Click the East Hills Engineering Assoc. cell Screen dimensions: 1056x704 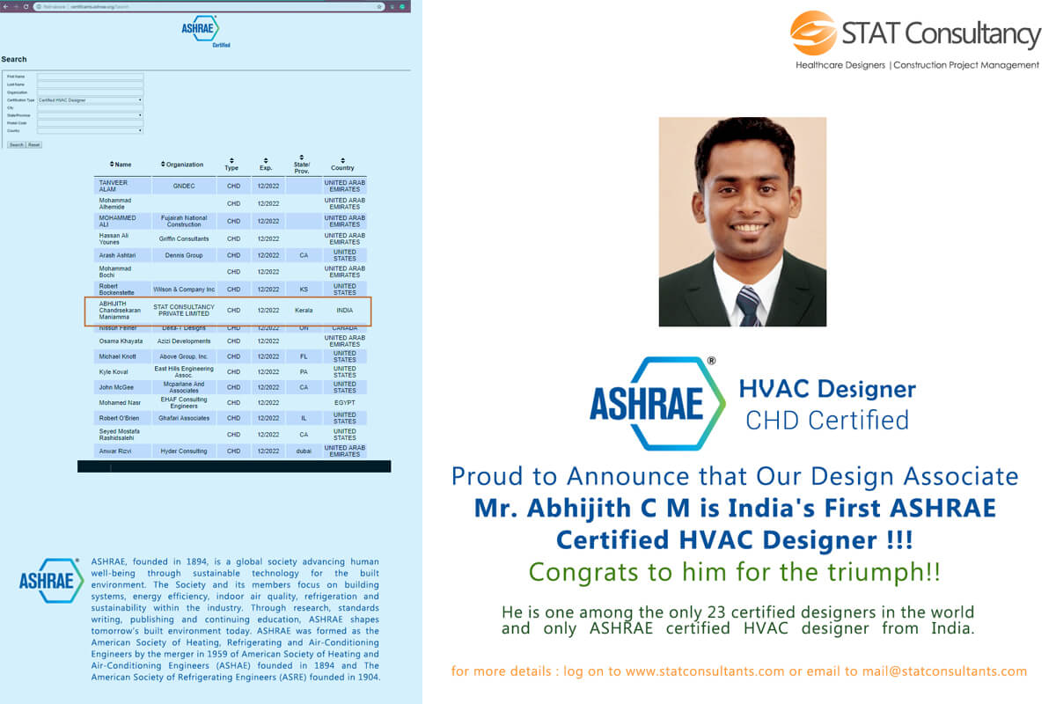184,372
